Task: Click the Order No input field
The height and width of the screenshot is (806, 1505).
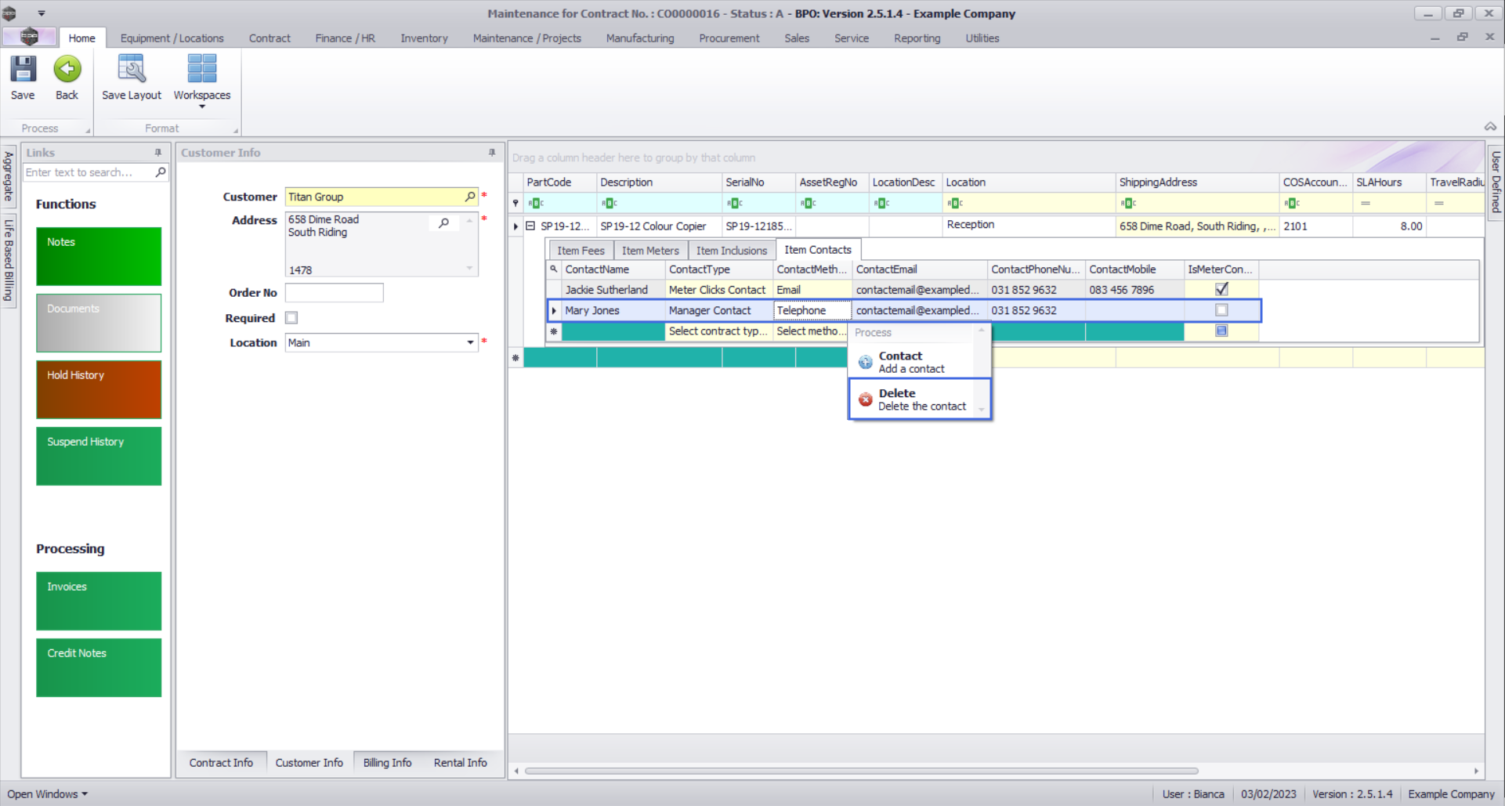Action: tap(335, 293)
